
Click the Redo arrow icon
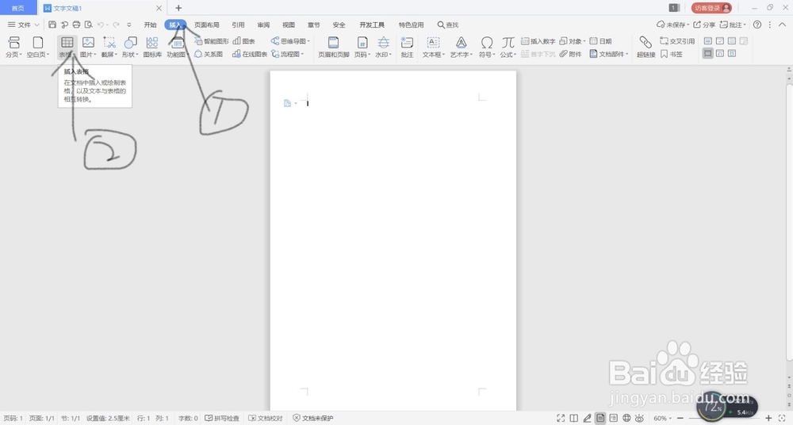[117, 25]
